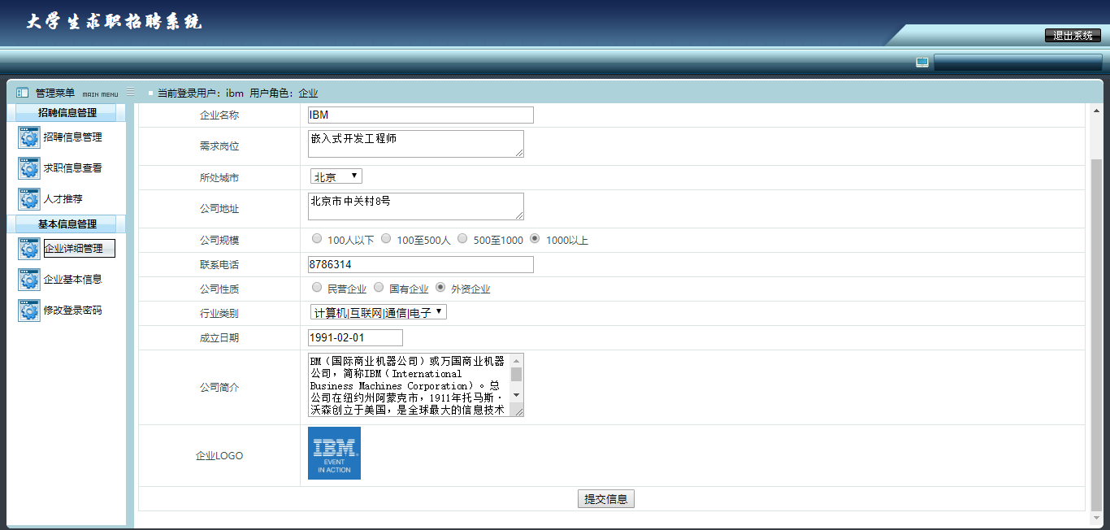Image resolution: width=1110 pixels, height=530 pixels.
Task: Click the list-lines icon after MAIN MENU
Action: point(131,92)
